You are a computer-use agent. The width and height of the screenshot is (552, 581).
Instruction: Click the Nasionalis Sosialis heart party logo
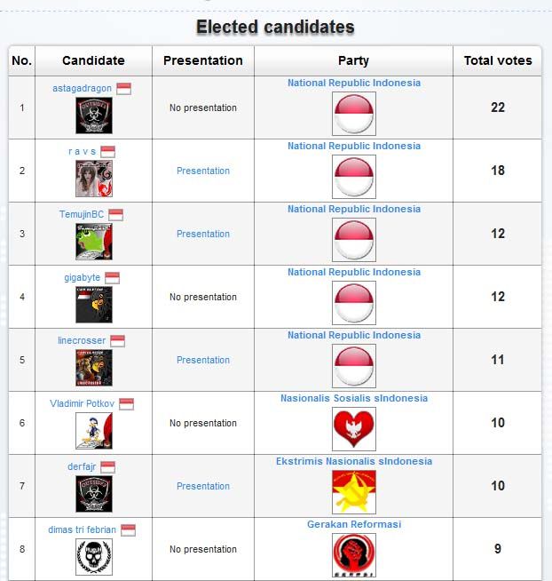pyautogui.click(x=353, y=430)
